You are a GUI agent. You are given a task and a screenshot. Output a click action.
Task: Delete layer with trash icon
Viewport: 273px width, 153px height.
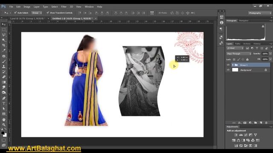pyautogui.click(x=266, y=123)
